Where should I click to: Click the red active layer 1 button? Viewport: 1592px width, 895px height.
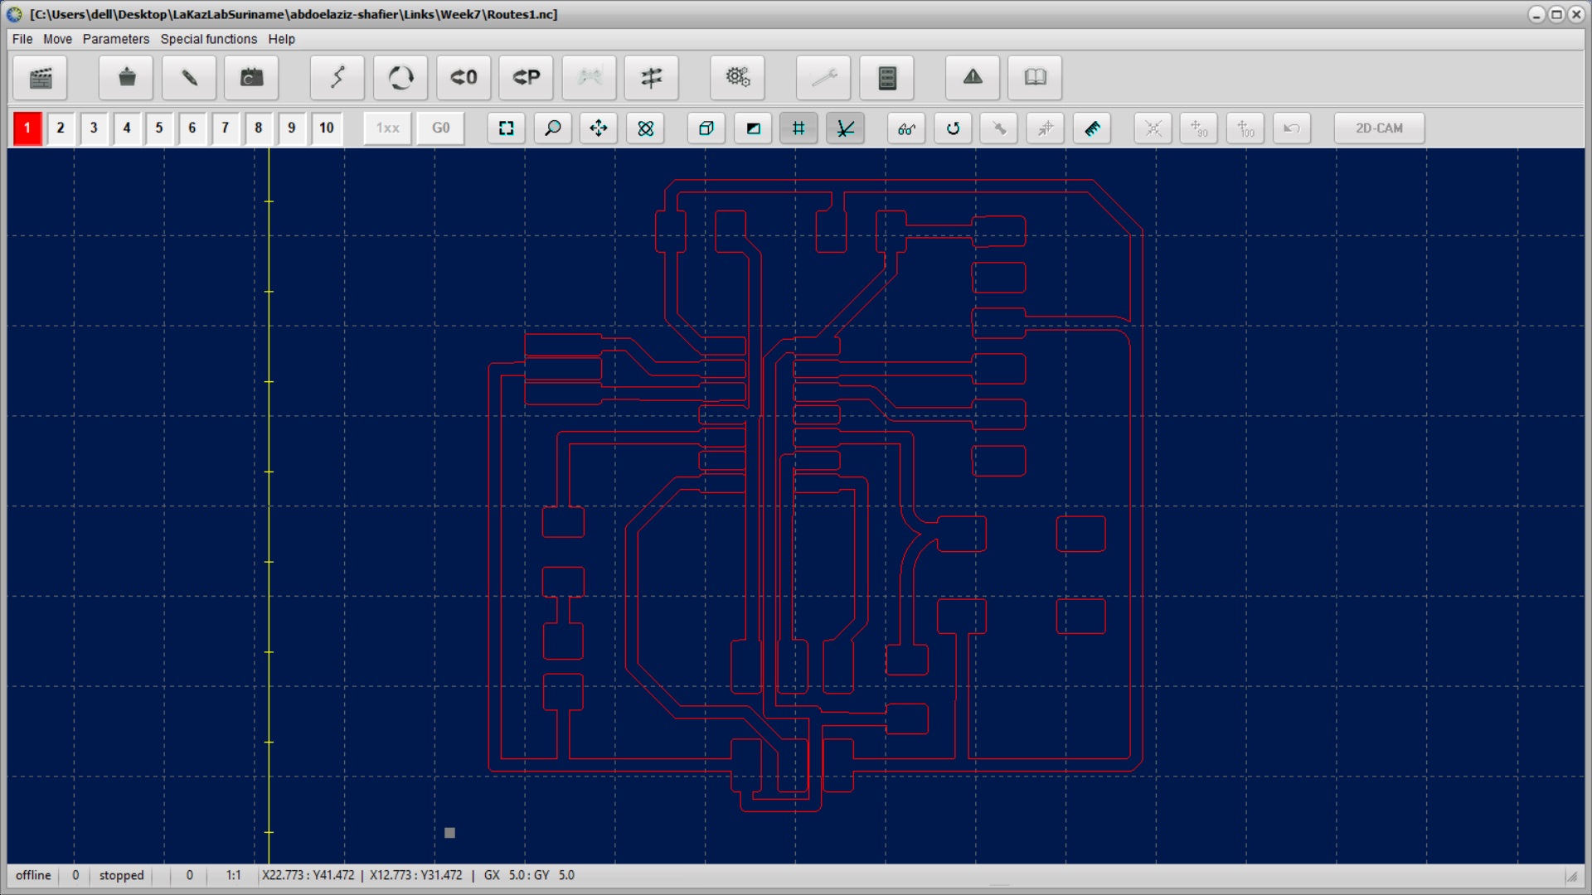click(x=27, y=128)
